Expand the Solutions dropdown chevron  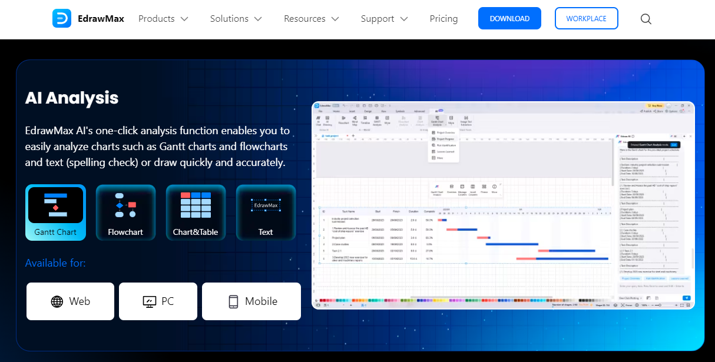click(x=258, y=19)
